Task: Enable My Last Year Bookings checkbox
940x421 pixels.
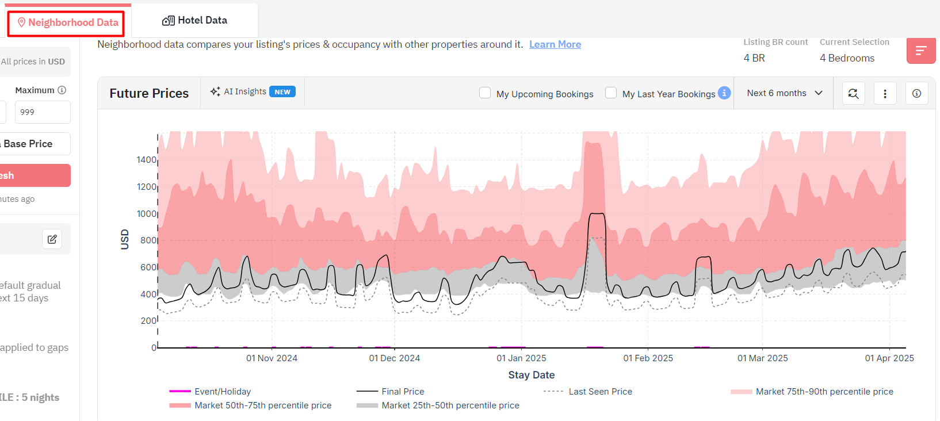Action: pos(611,93)
